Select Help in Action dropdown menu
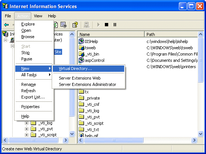The height and width of the screenshot is (154, 206). 34,116
